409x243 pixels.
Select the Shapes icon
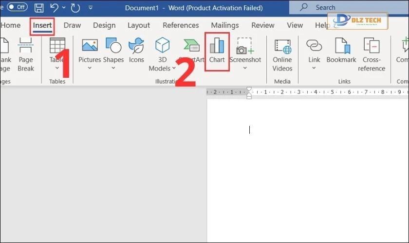click(113, 47)
